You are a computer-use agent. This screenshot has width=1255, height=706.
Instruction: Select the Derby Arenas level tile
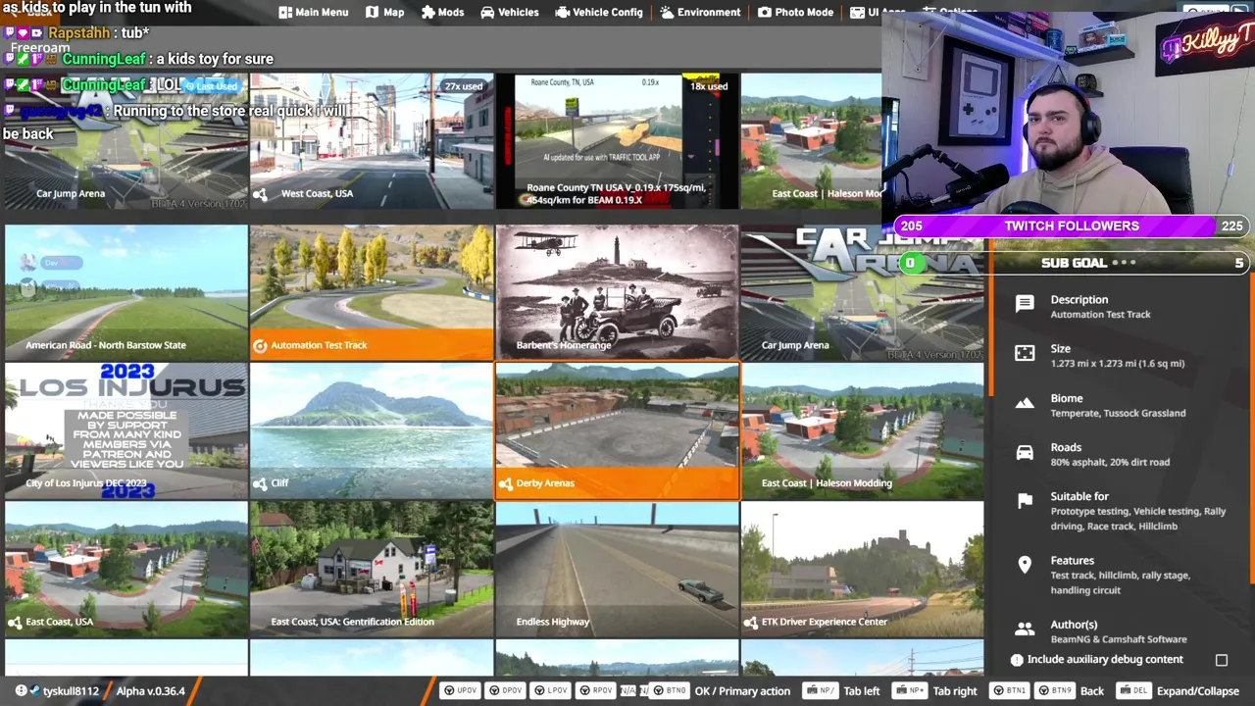[x=618, y=431]
